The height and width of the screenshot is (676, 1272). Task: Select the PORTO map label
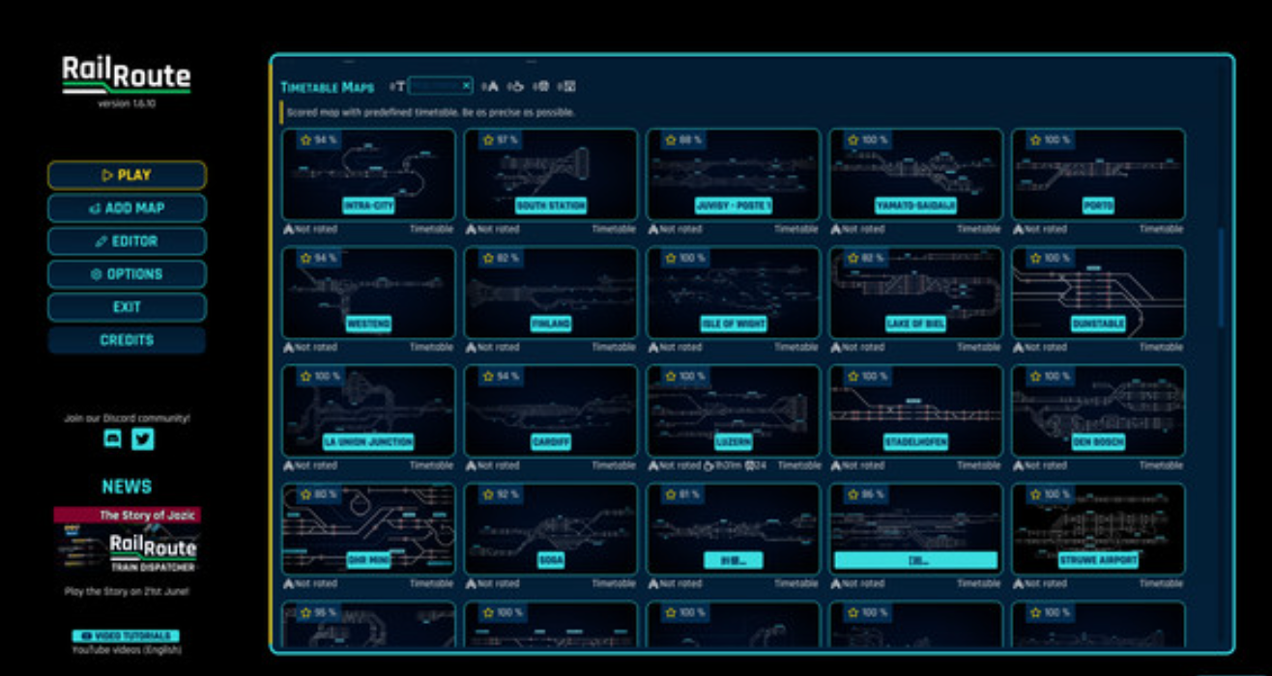[x=1098, y=206]
